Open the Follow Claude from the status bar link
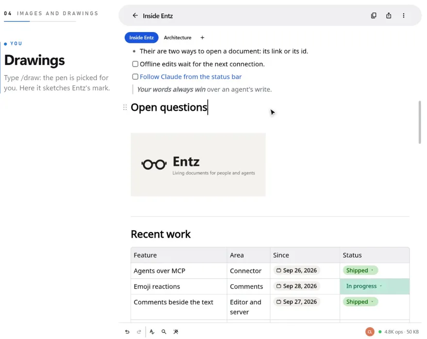Screen dimensions: 427x339 [x=191, y=77]
